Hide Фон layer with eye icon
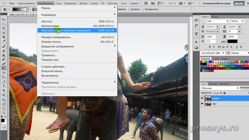Viewport: 249px width, 140px height. 202,104
